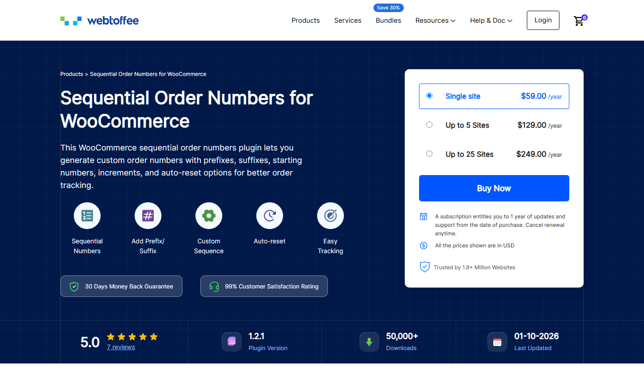
Task: Click the five-star rating stars
Action: click(132, 337)
